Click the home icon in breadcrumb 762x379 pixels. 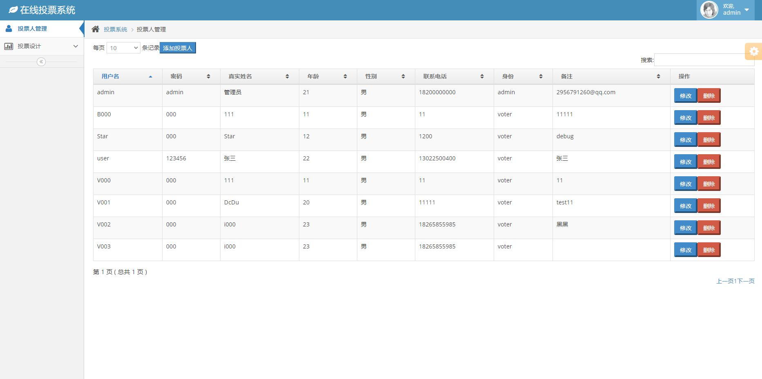pos(96,29)
